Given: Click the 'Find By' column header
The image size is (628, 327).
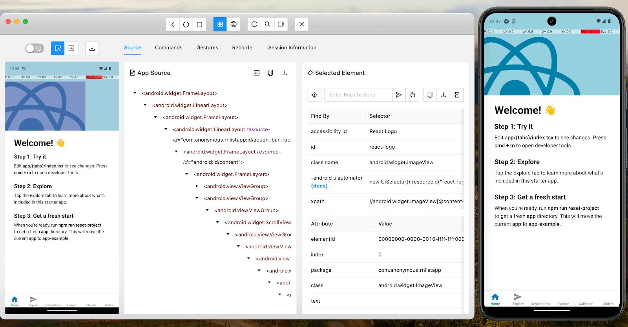Looking at the screenshot, I should click(x=320, y=116).
